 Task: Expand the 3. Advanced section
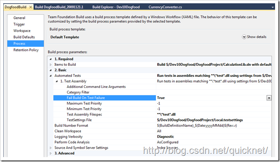click(x=51, y=153)
